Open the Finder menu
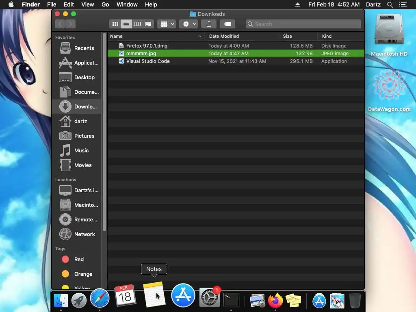The image size is (416, 312). coord(31,4)
